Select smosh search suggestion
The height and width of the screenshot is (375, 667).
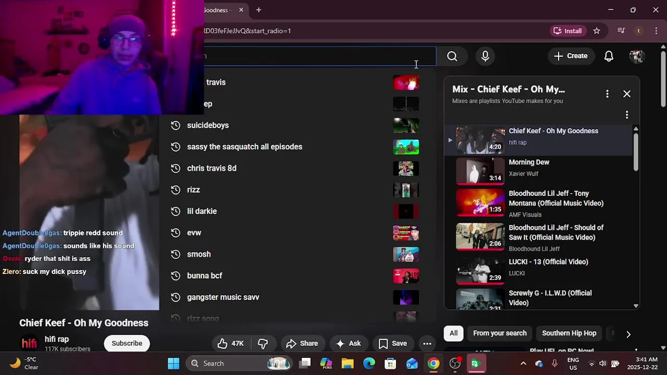click(x=294, y=254)
